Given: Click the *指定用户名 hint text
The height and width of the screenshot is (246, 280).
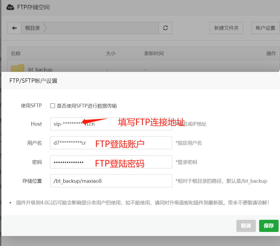Looking at the screenshot, I should [189, 143].
